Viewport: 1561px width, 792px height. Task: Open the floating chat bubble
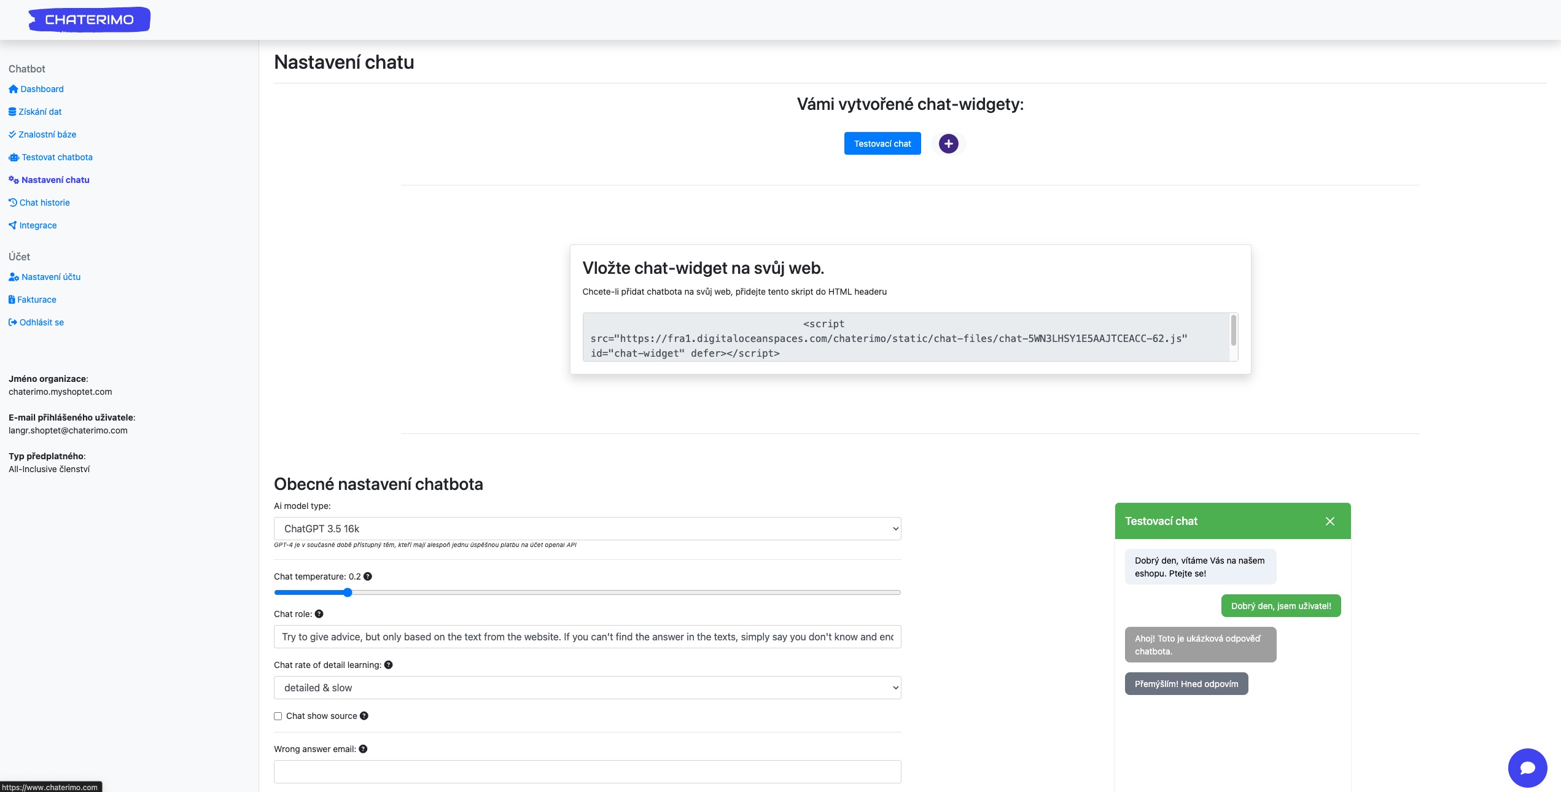coord(1528,767)
